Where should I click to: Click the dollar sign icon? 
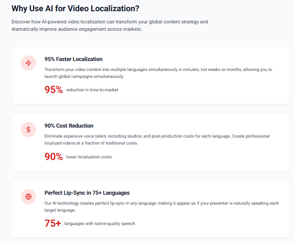pos(29,129)
